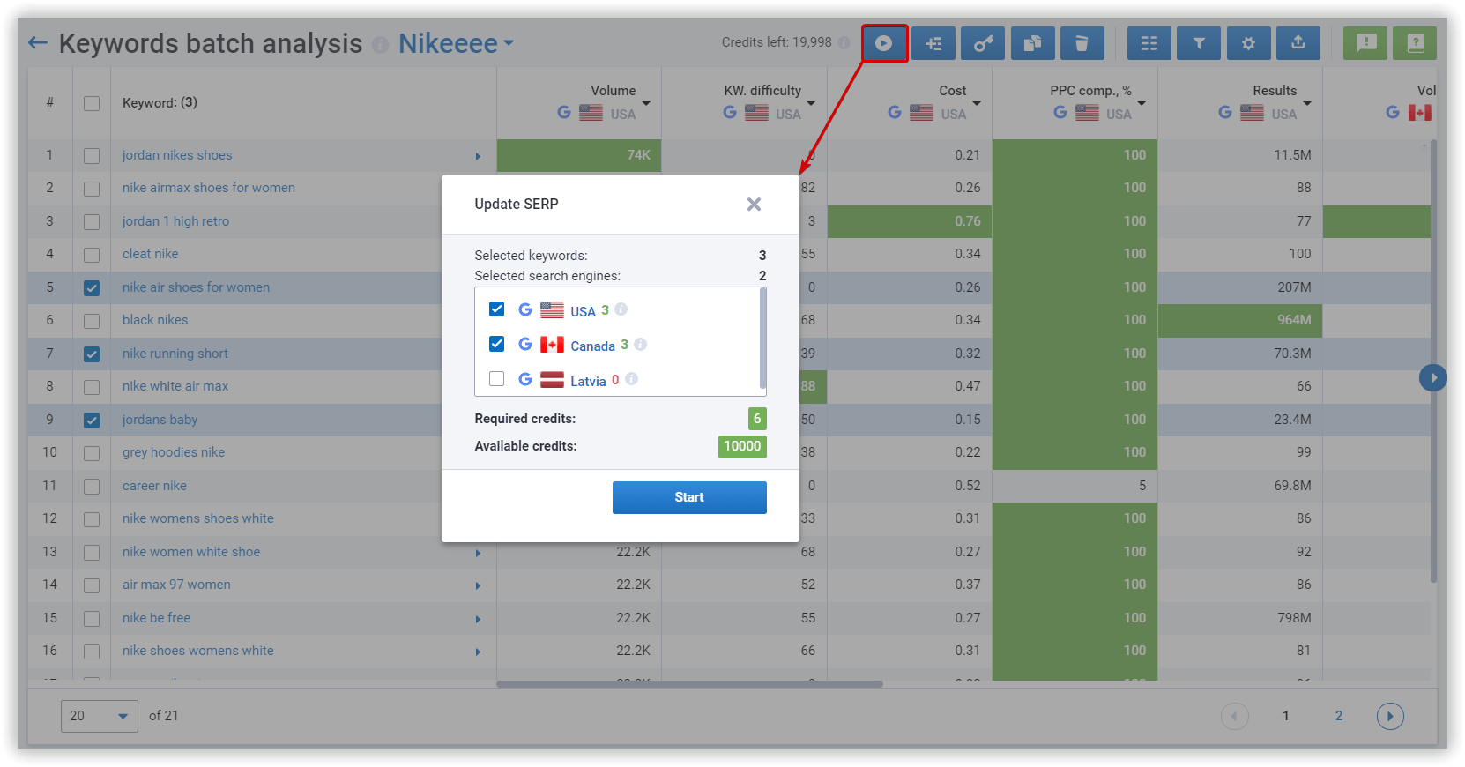Uncheck Canada search engine checkbox
The image size is (1465, 767).
(497, 344)
